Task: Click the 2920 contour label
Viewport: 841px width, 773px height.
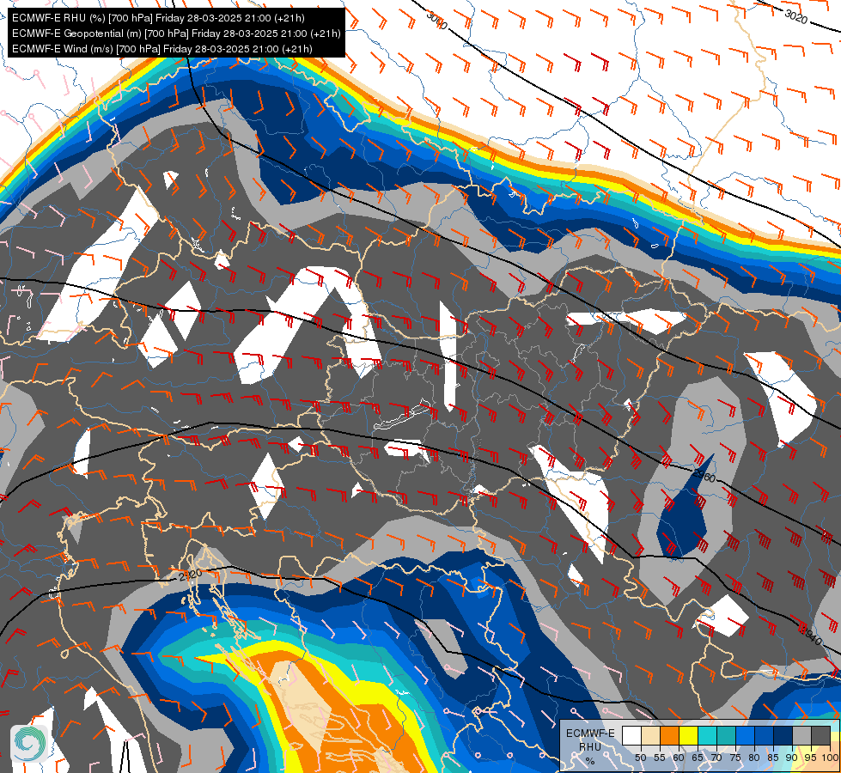Action: pos(191,575)
